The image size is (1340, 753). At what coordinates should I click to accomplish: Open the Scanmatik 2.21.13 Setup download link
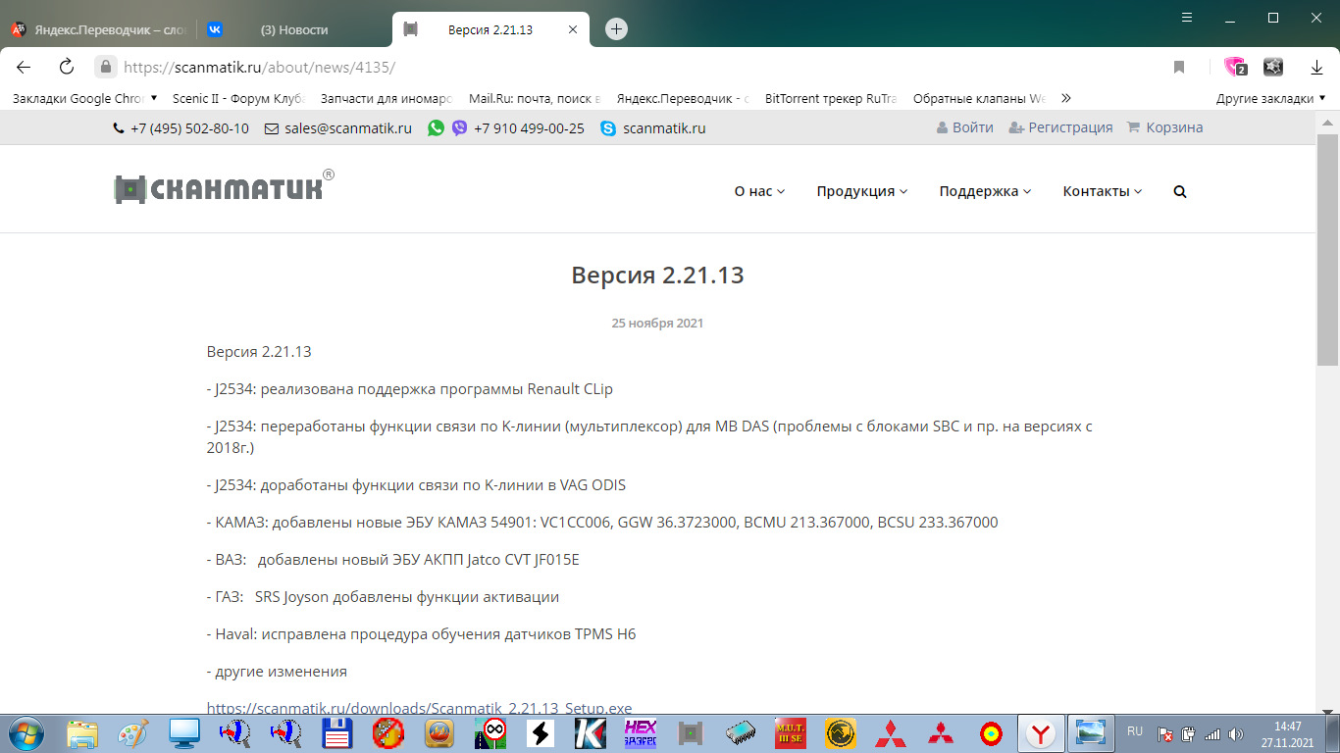pos(419,707)
